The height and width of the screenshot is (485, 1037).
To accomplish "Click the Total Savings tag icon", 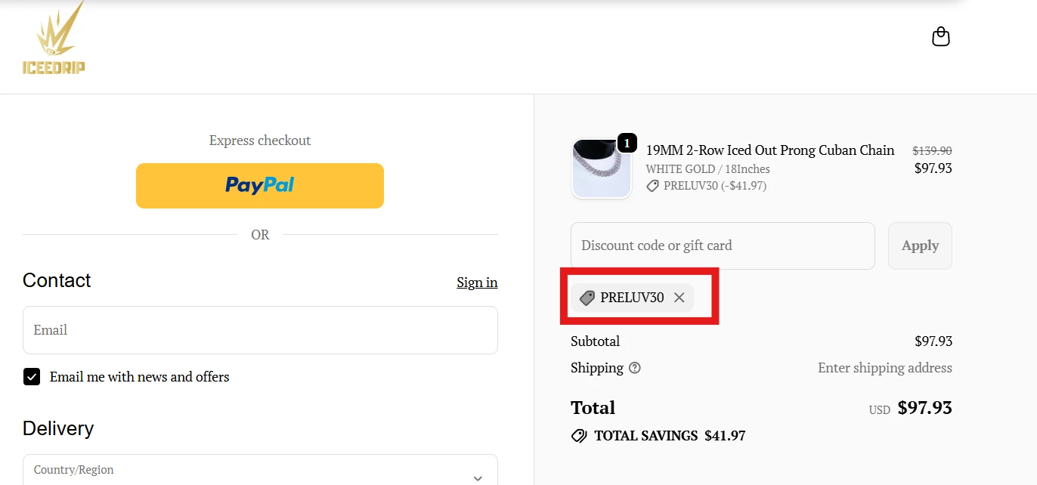I will click(x=579, y=436).
